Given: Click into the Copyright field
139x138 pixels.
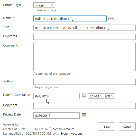Looking at the screenshot, I should pyautogui.click(x=85, y=106).
